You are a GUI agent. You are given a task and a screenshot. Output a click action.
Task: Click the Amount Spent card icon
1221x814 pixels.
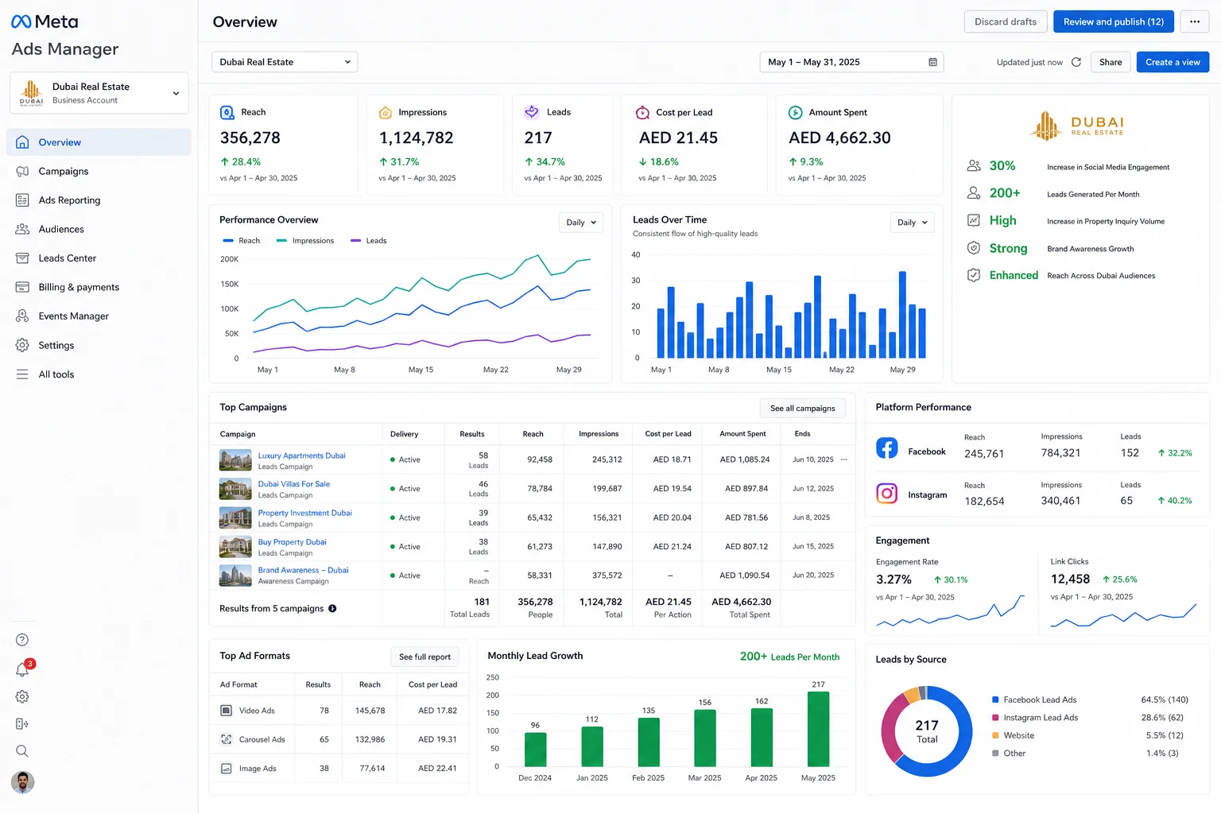[795, 113]
